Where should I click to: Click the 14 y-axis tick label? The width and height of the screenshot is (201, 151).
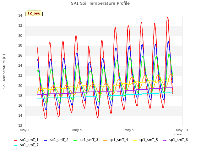pos(20,115)
